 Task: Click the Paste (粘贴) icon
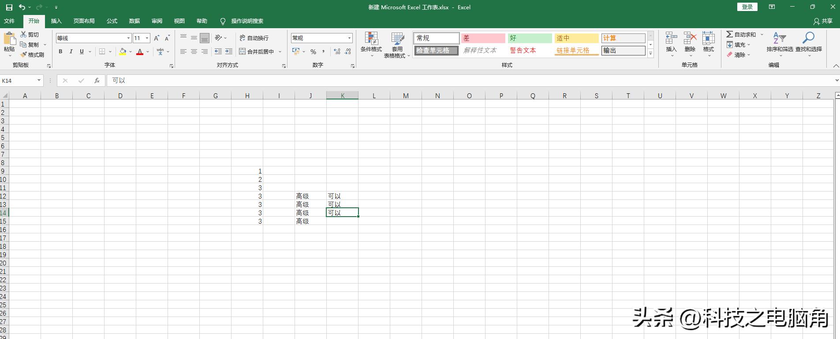click(x=9, y=39)
